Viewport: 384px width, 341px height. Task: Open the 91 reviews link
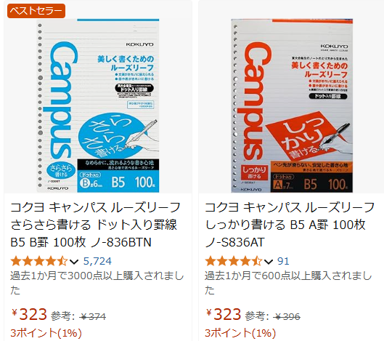tap(283, 261)
